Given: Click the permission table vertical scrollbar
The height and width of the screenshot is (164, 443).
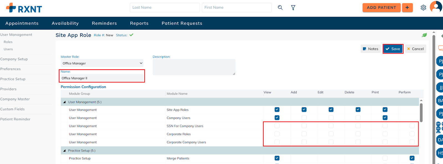Looking at the screenshot, I should tap(421, 112).
